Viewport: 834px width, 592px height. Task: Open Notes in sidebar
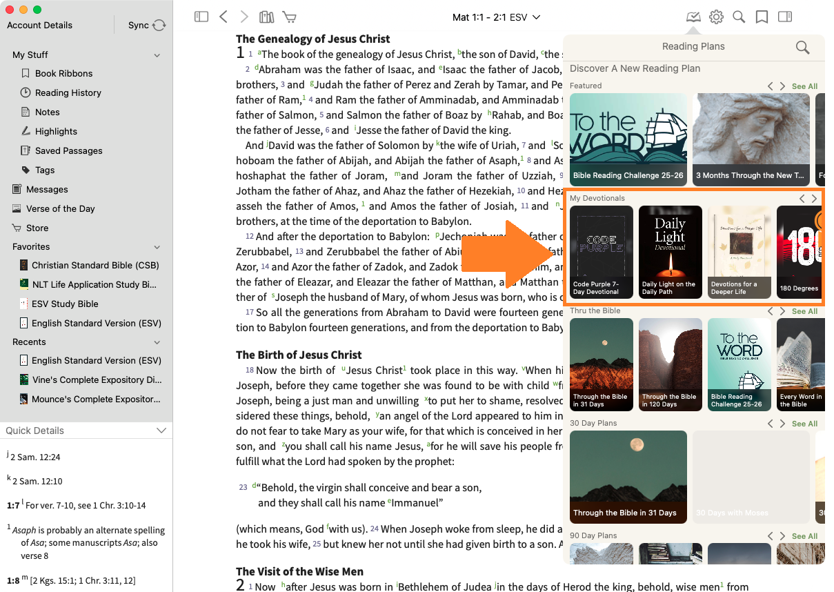(x=47, y=112)
